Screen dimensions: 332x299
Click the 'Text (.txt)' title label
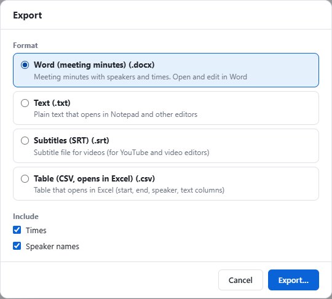[52, 103]
